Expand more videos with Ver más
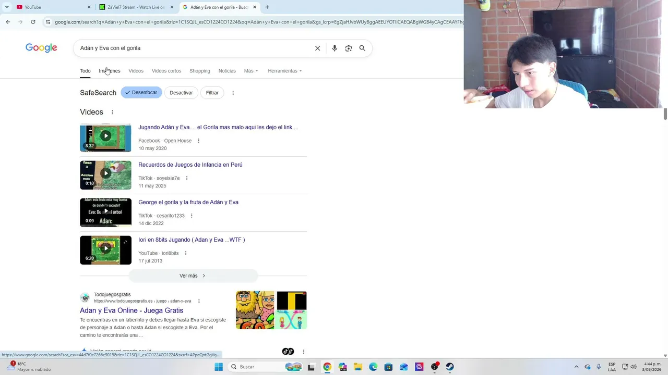This screenshot has width=668, height=375. click(x=193, y=276)
